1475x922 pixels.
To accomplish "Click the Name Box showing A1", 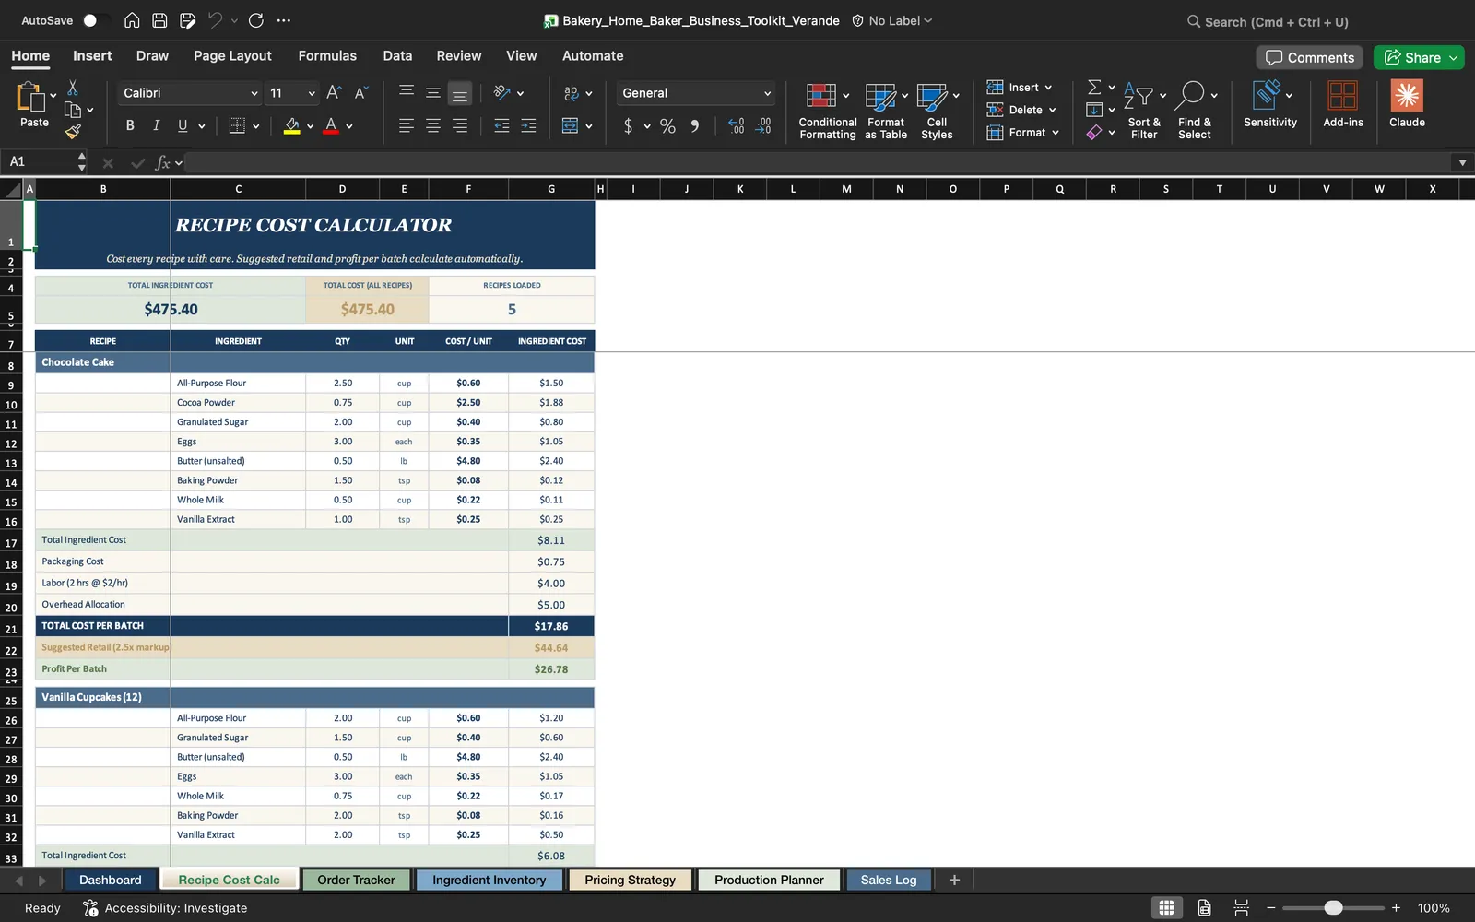I will coord(39,162).
